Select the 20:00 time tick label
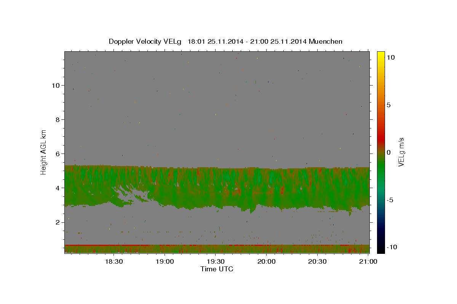The image size is (457, 304). 266,261
